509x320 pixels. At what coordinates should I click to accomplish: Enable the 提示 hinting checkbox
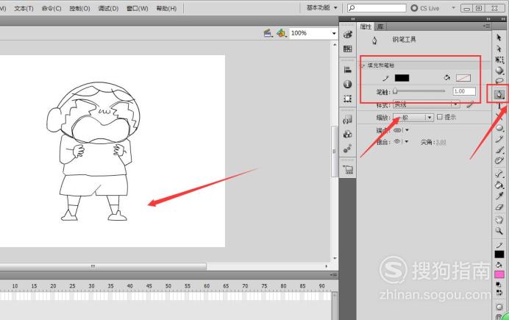click(x=440, y=117)
